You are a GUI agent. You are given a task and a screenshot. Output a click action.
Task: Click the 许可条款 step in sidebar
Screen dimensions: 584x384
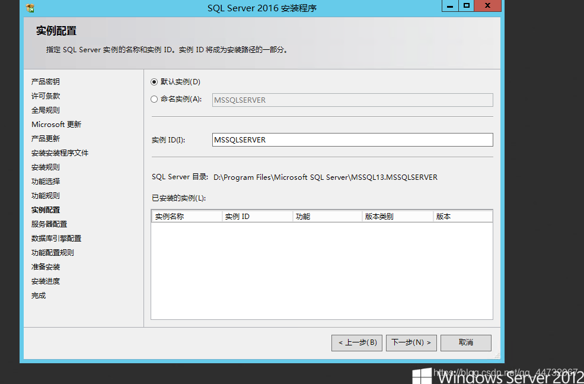click(x=46, y=96)
